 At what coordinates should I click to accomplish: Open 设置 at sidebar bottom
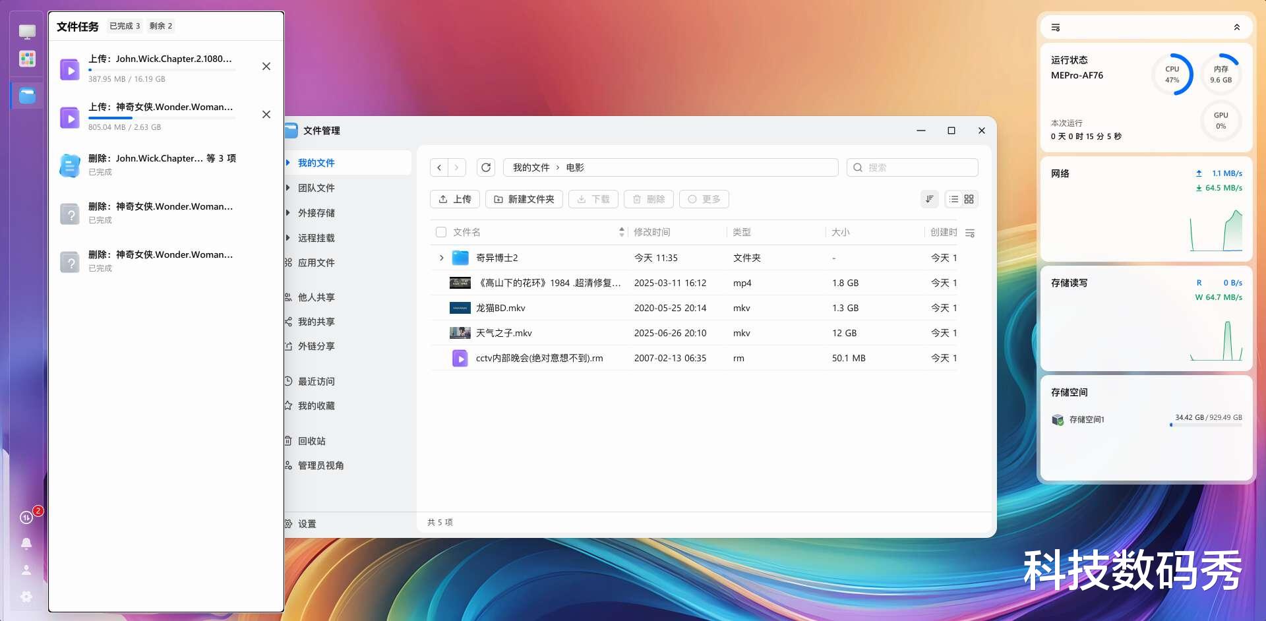[x=307, y=524]
